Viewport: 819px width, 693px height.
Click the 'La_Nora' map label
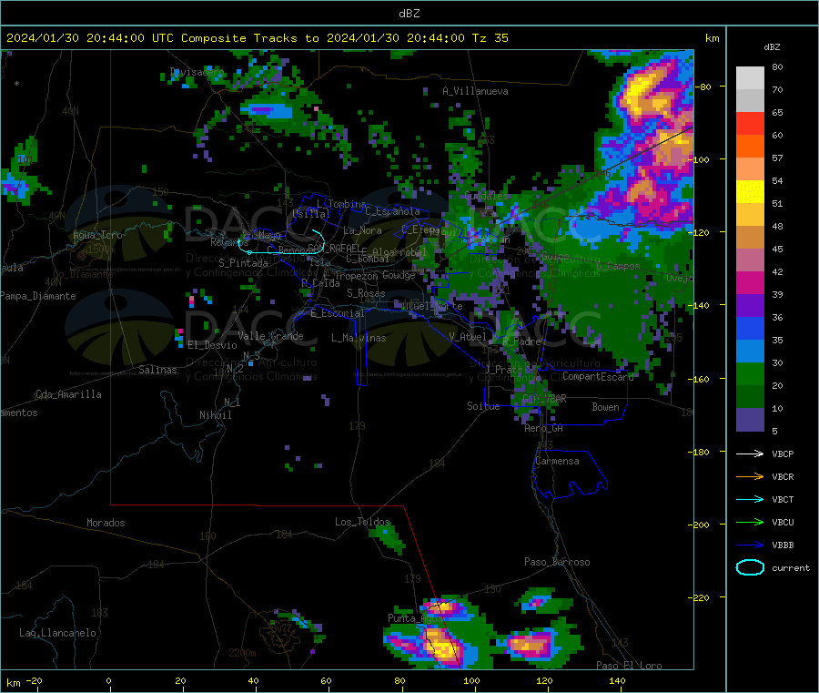pyautogui.click(x=362, y=230)
